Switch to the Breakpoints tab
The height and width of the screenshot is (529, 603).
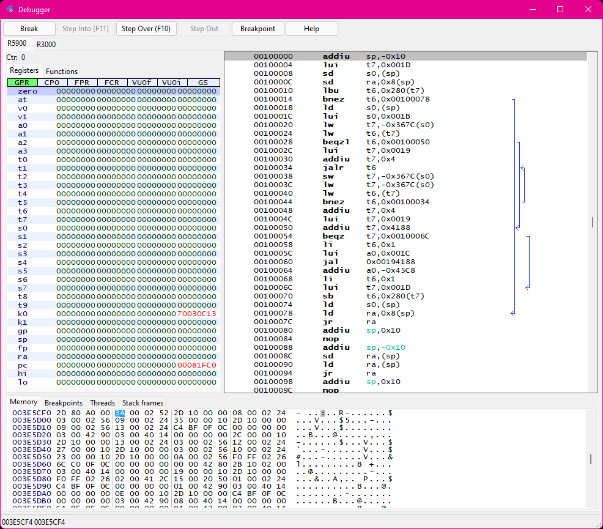(x=64, y=402)
